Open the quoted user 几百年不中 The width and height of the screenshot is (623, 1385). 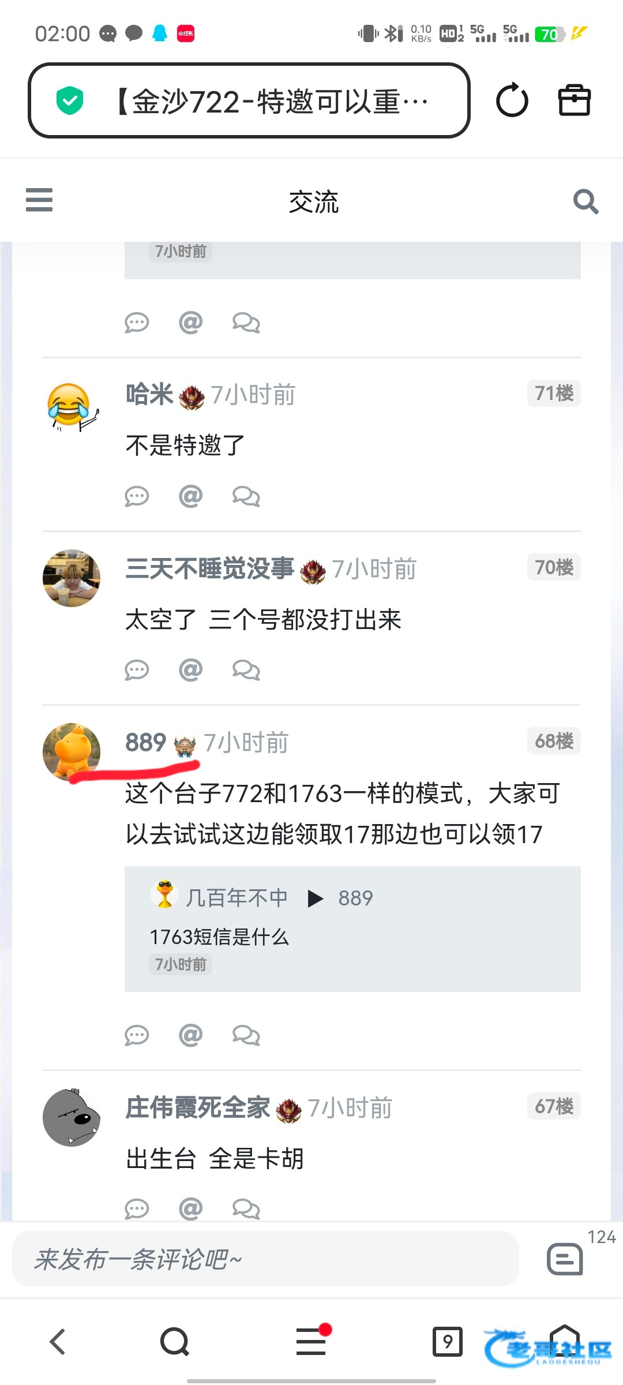pyautogui.click(x=237, y=897)
